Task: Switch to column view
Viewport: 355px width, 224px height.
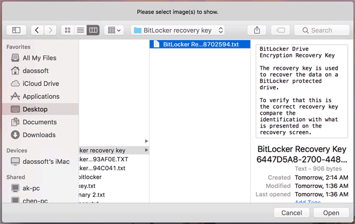Action: click(x=93, y=30)
